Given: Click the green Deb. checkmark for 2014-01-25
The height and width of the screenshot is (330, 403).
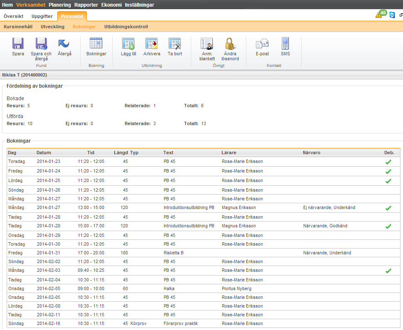Looking at the screenshot, I should pyautogui.click(x=388, y=181).
